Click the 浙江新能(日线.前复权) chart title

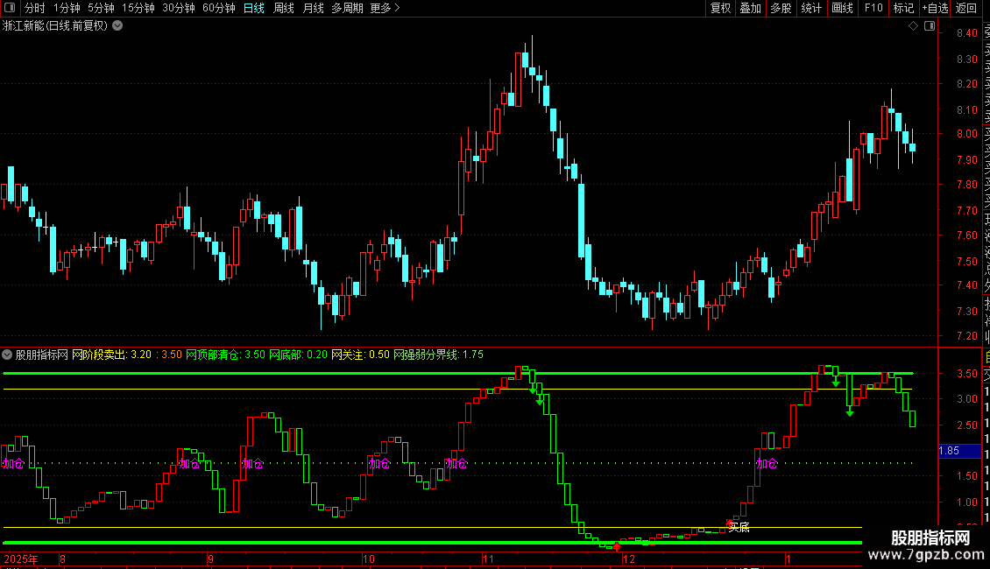coord(55,26)
